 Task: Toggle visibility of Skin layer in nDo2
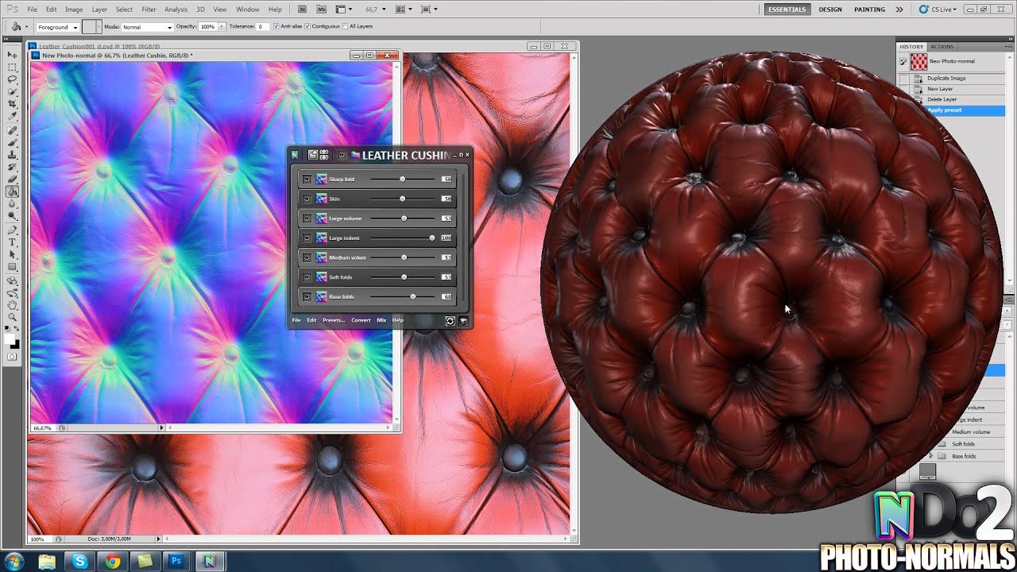[307, 199]
